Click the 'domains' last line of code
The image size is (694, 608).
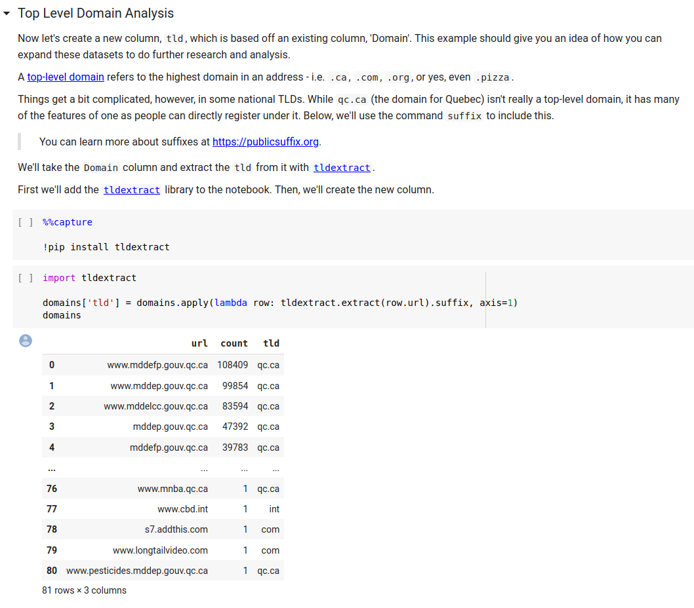62,315
